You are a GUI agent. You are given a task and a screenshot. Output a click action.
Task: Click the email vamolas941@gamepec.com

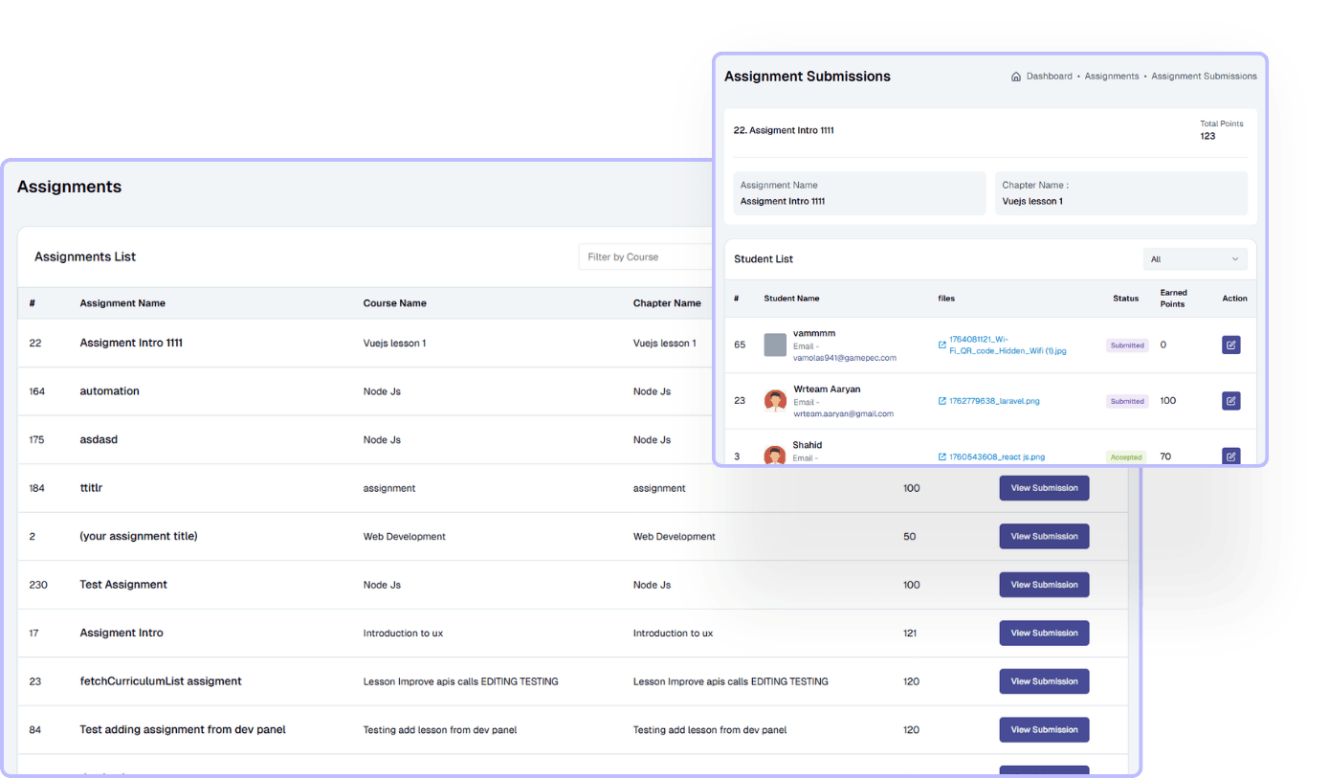point(845,358)
